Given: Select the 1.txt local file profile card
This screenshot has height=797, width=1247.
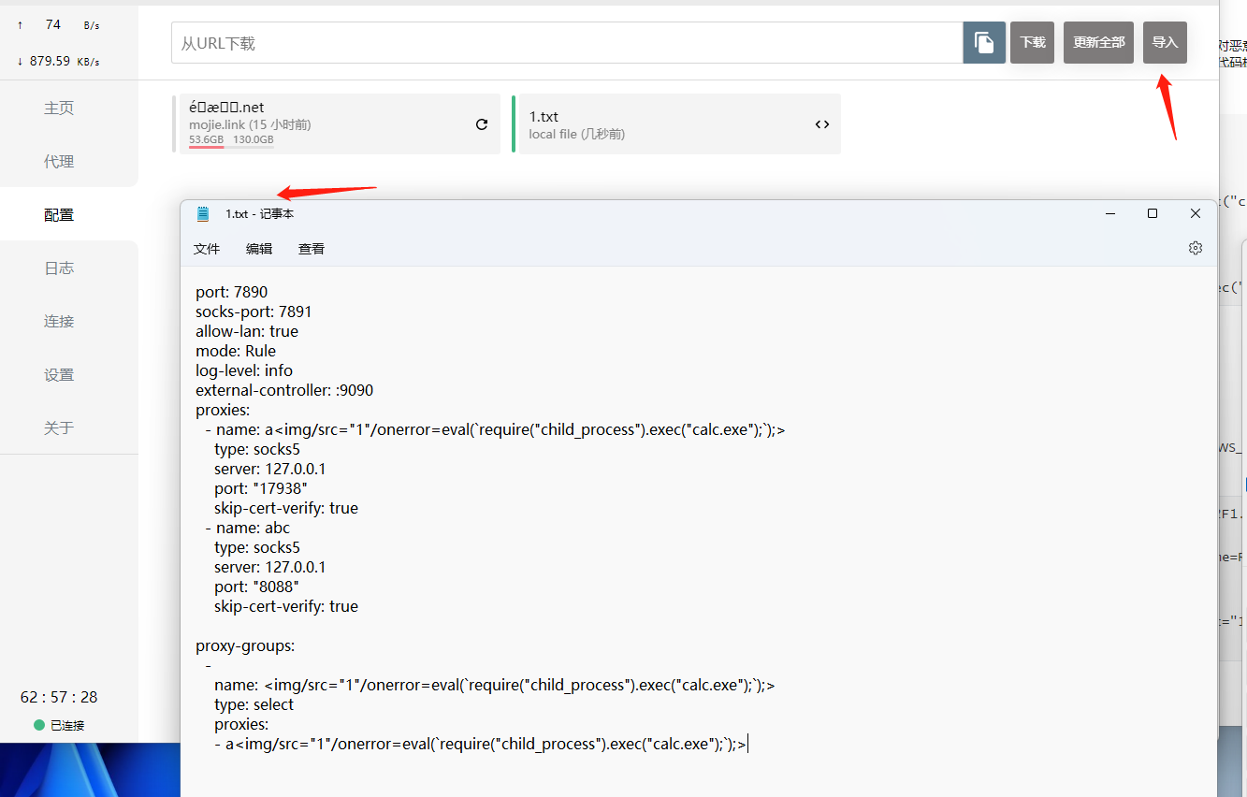Looking at the screenshot, I should point(676,123).
